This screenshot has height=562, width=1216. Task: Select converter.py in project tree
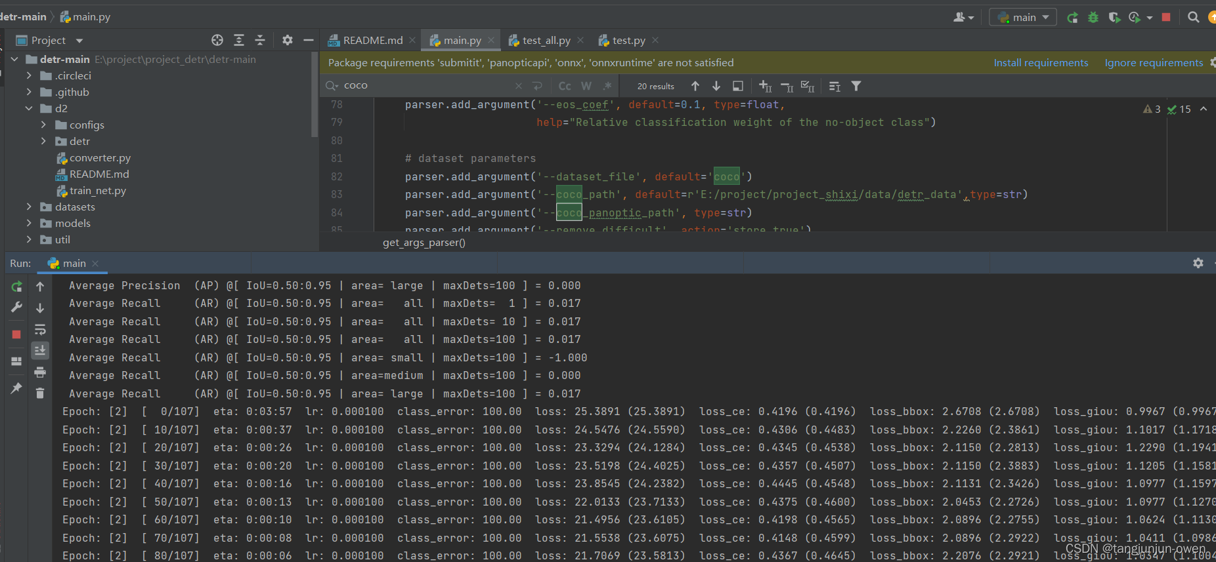(100, 158)
